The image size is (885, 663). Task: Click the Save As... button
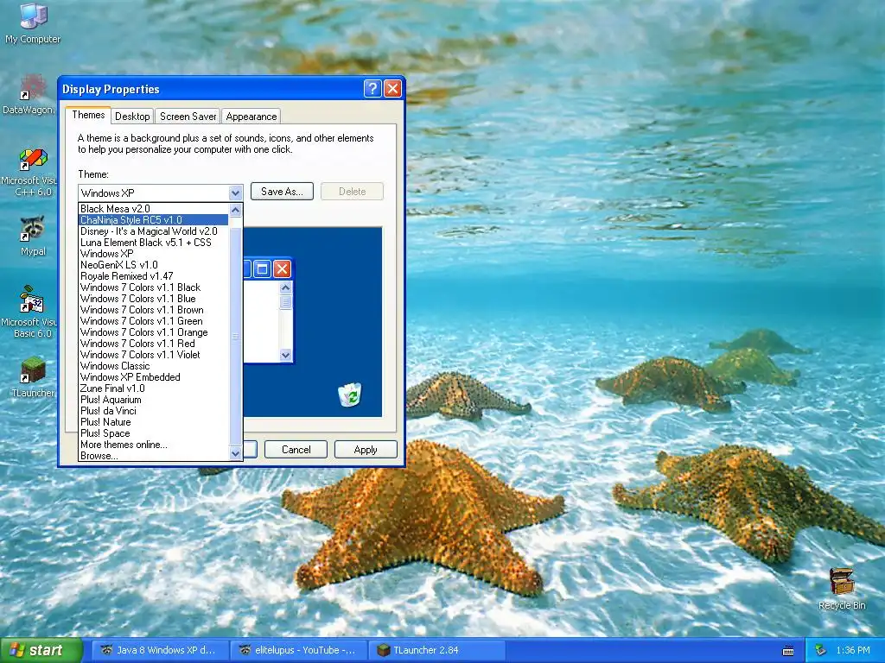pos(282,192)
